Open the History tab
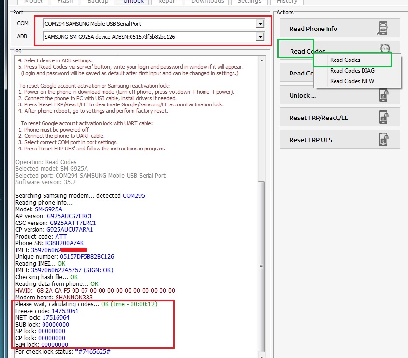The image size is (408, 358). (x=287, y=1)
